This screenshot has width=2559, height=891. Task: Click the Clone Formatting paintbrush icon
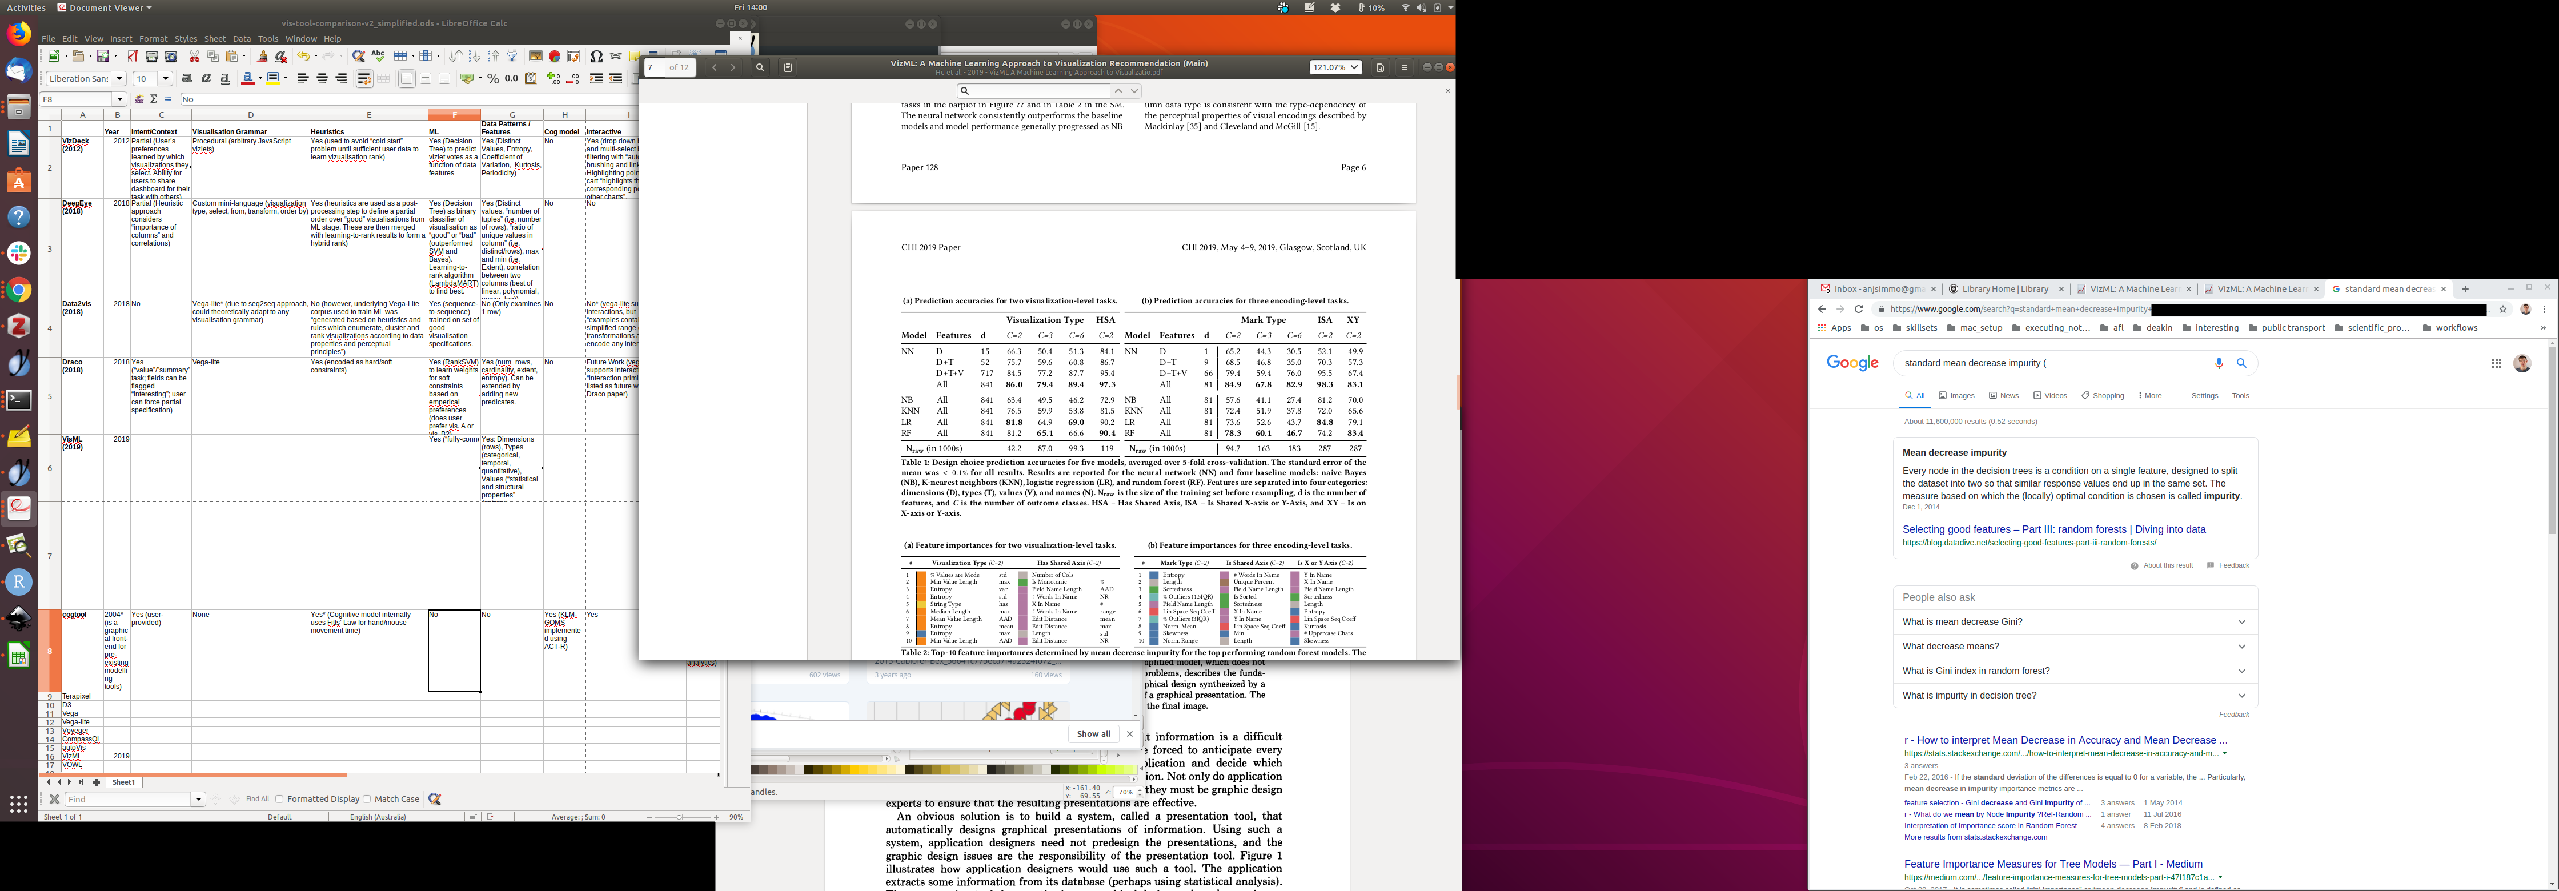262,57
